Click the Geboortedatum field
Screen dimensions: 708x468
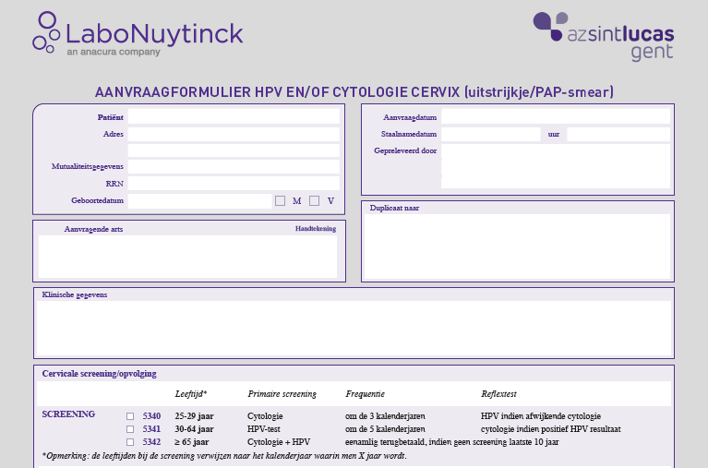click(199, 201)
